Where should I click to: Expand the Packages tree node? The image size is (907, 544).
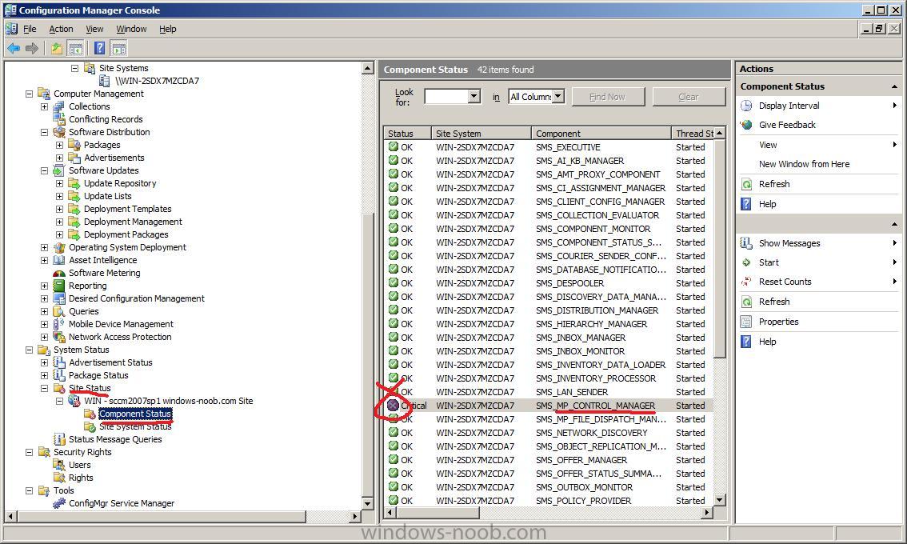coord(59,145)
